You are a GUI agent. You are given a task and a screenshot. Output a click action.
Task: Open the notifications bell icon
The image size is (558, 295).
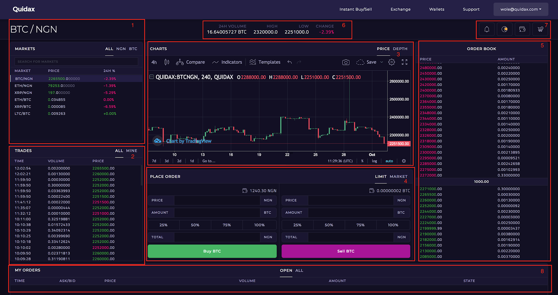point(487,29)
